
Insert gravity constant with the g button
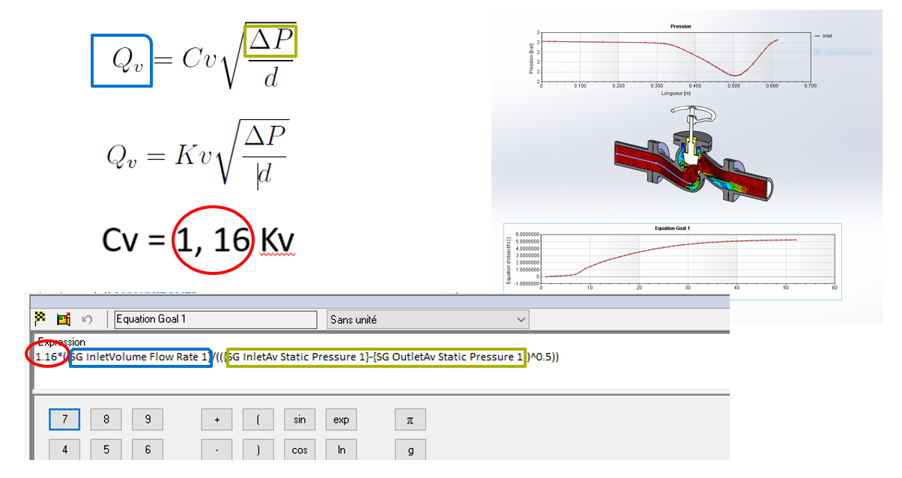(x=410, y=450)
